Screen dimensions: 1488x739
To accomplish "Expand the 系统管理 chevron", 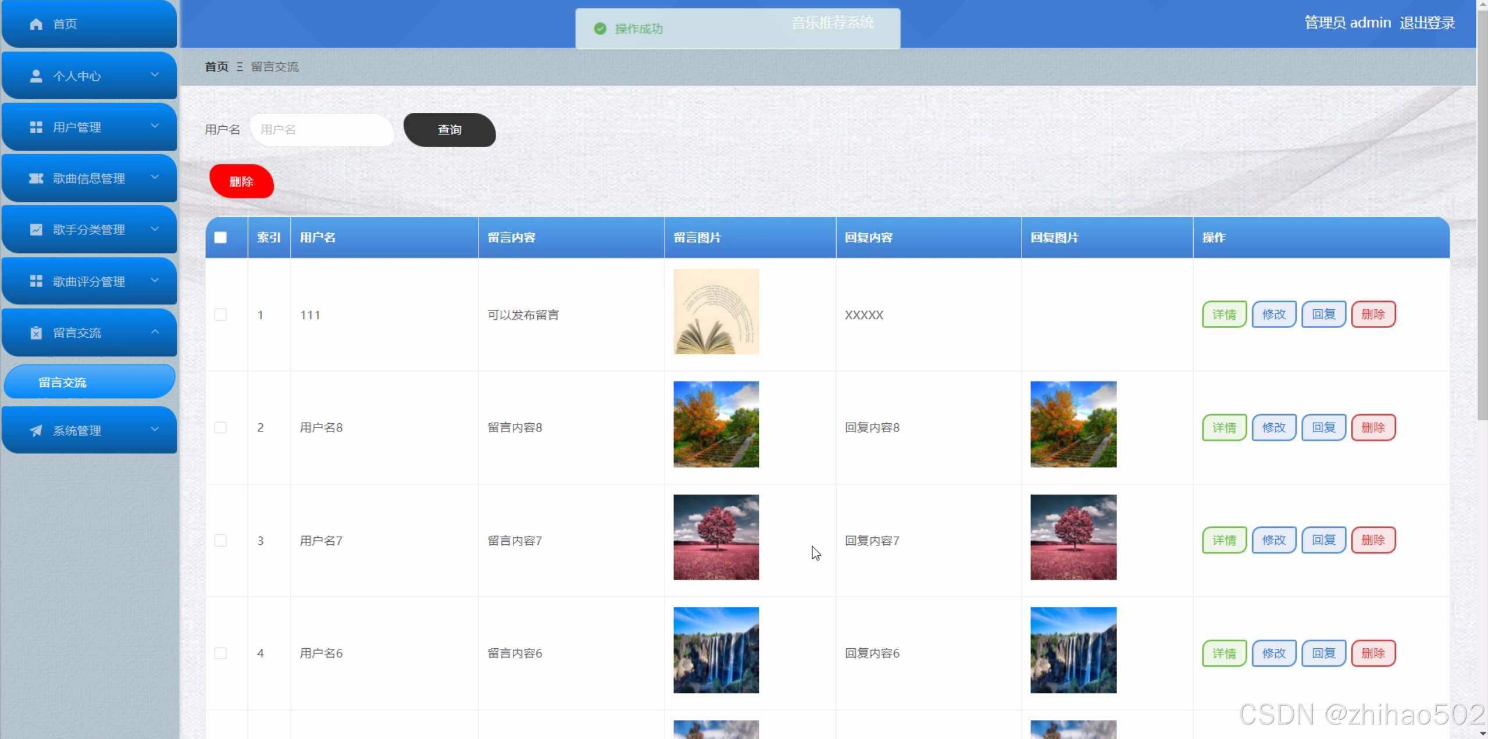I will click(155, 430).
